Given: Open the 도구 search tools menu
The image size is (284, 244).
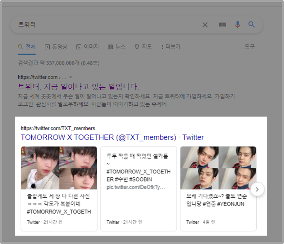Looking at the screenshot, I should click(250, 47).
